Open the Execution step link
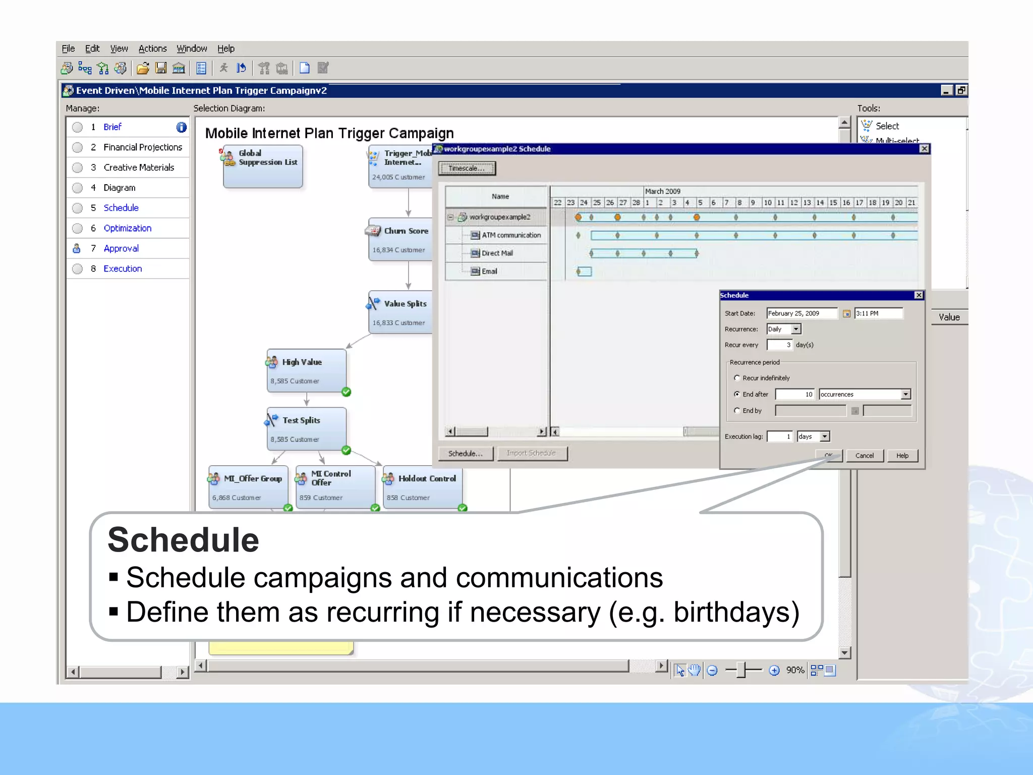The height and width of the screenshot is (775, 1033). [123, 269]
